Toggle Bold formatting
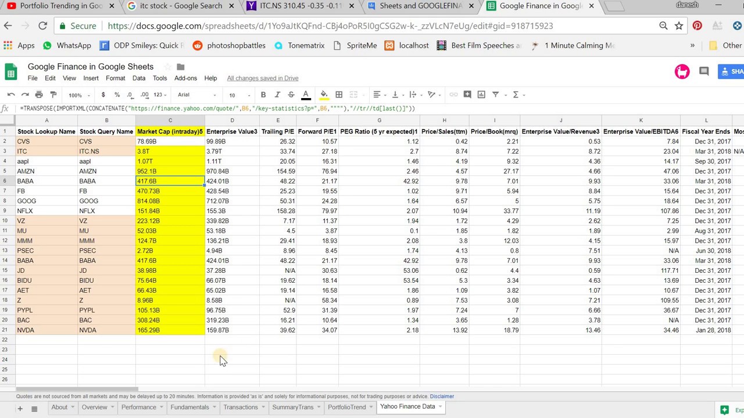744x418 pixels. tap(263, 95)
